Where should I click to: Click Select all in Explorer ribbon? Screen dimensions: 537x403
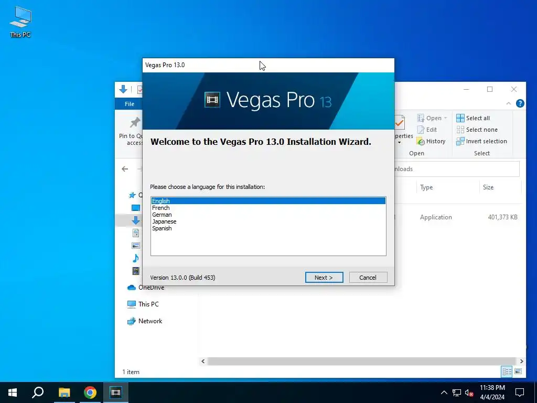[x=473, y=118]
